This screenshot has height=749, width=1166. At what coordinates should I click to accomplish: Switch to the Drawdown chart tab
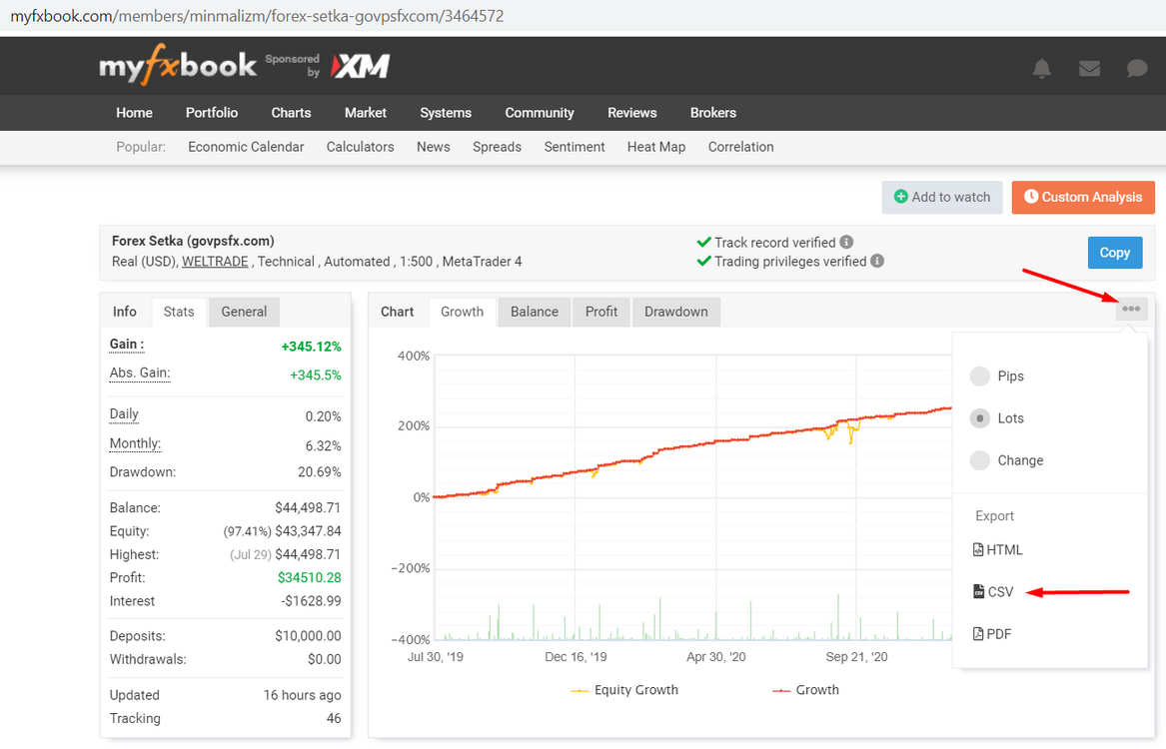coord(676,312)
